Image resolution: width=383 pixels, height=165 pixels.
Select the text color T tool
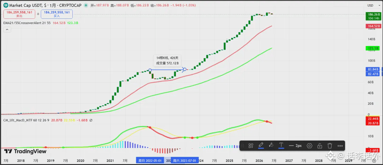coord(281,146)
